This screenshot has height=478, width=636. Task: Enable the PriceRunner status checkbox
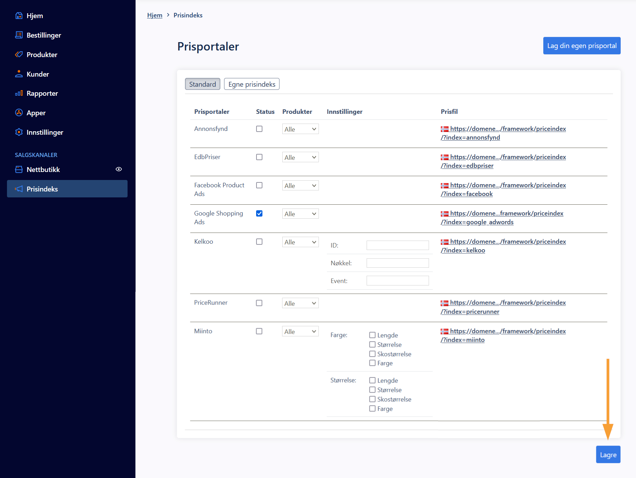point(259,303)
